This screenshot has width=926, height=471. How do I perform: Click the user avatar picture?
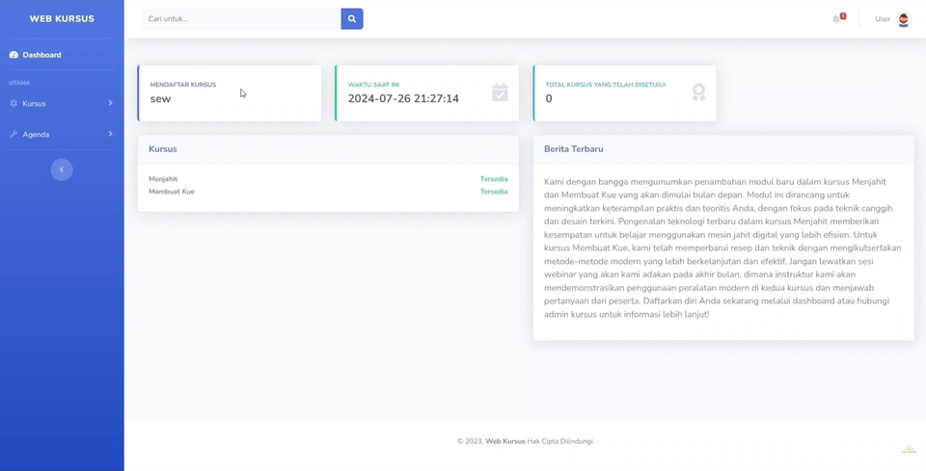coord(903,19)
